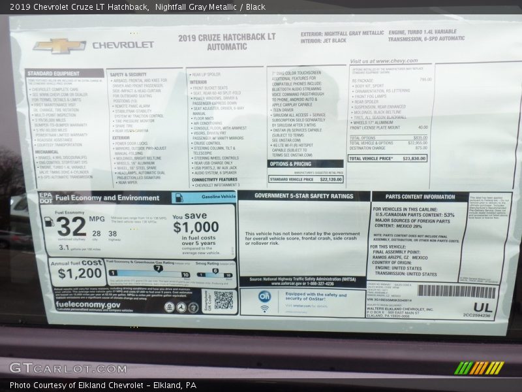522x392 pixels.
Task: Click the WALTERS ELKLAND CHEVROLET dealer address
Action: point(399,312)
